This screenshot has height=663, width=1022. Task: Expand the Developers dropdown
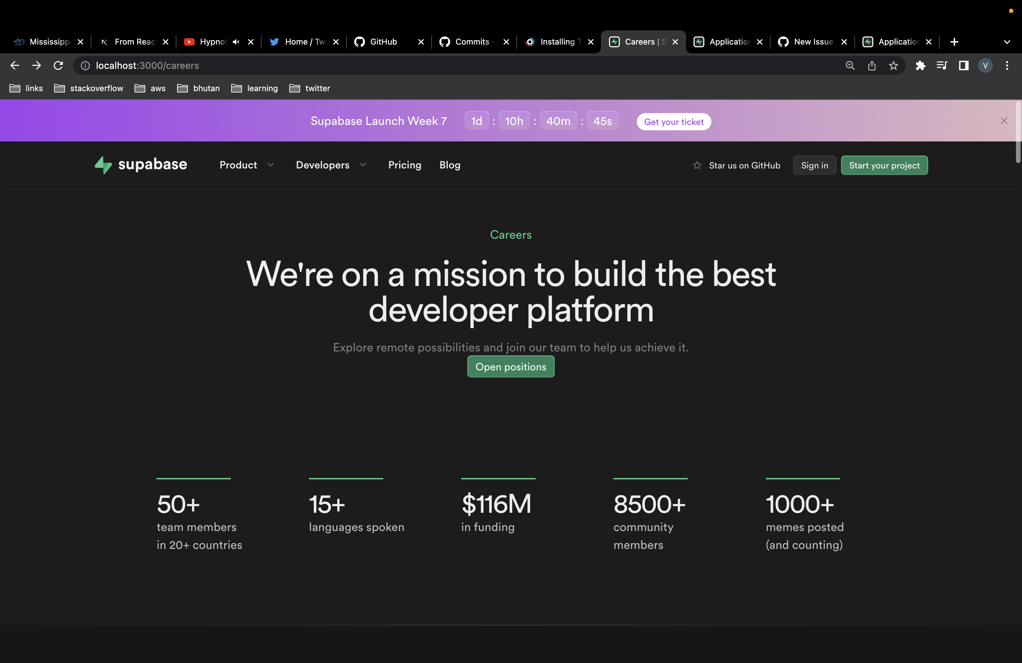pos(331,165)
